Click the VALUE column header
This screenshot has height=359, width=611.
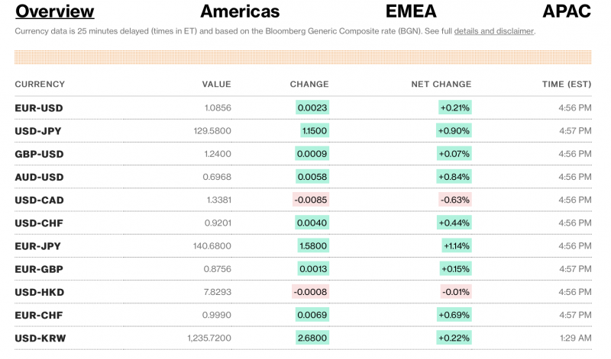tap(216, 85)
